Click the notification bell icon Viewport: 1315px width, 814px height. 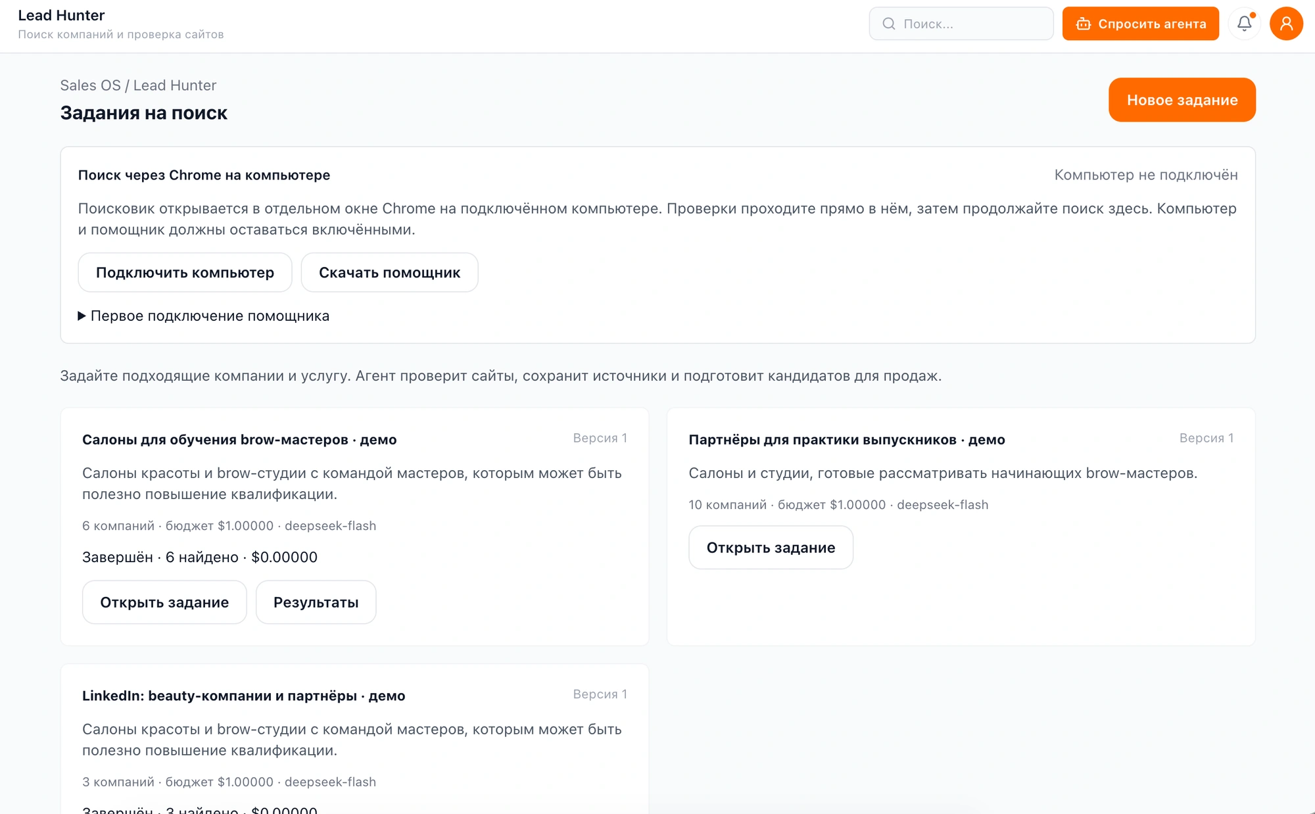pyautogui.click(x=1244, y=24)
